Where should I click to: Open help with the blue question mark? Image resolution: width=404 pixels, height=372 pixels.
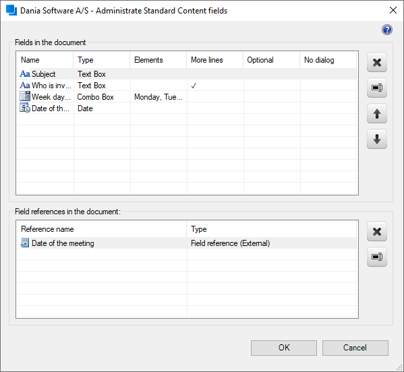coord(387,30)
